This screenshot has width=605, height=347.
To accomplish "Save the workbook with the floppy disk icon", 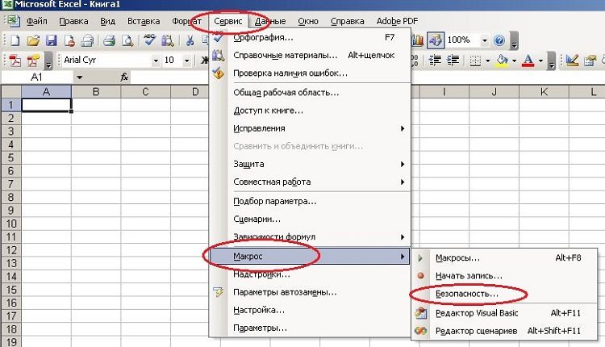I will click(52, 40).
